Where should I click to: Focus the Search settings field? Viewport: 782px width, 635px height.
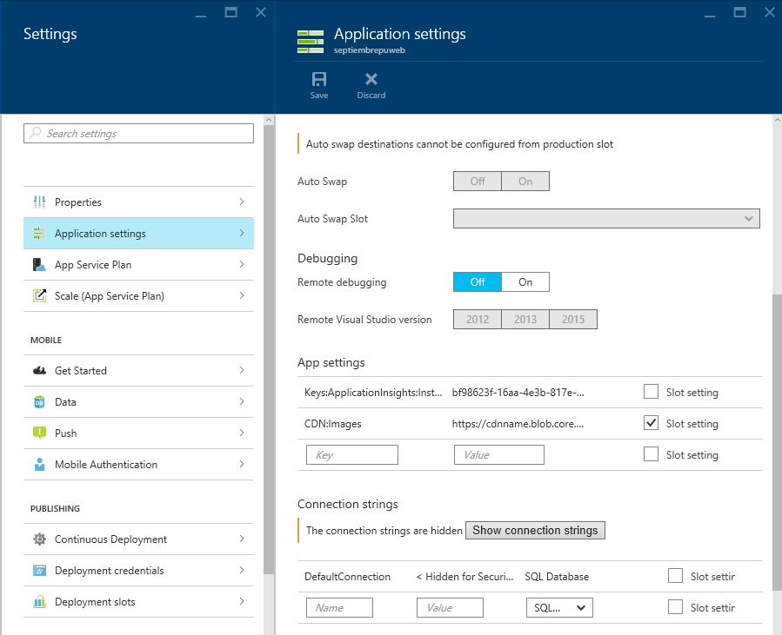138,134
